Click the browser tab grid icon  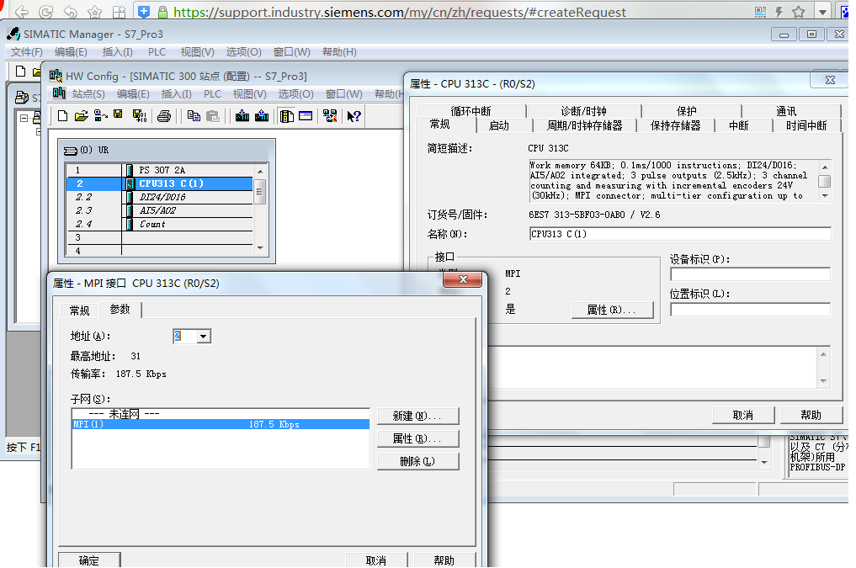click(x=119, y=12)
